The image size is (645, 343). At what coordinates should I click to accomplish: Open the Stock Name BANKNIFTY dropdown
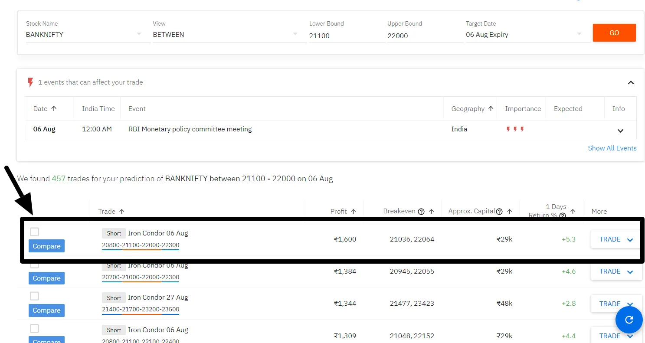pos(139,34)
